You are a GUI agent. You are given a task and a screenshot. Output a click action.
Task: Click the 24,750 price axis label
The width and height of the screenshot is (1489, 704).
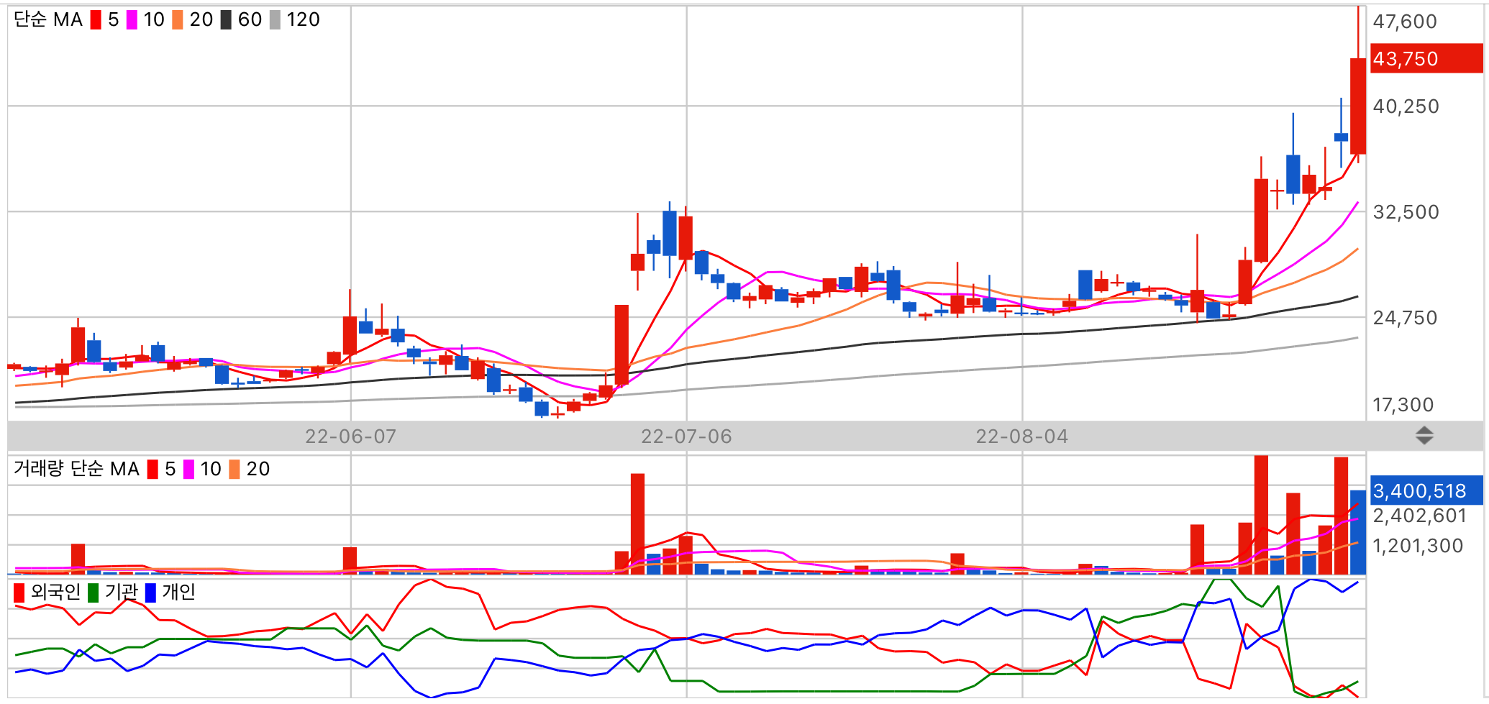pyautogui.click(x=1405, y=318)
